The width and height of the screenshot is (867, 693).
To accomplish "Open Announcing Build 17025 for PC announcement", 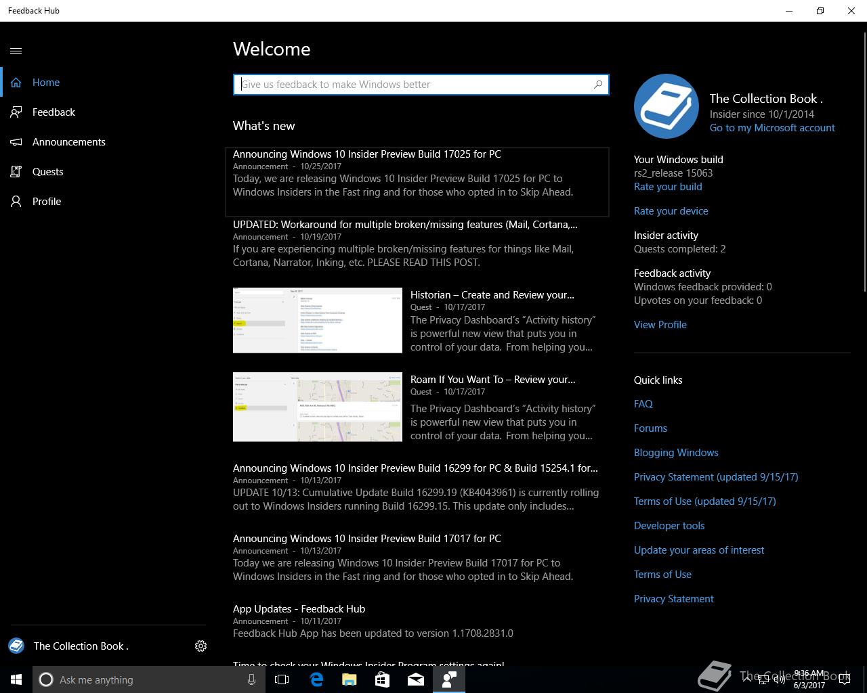I will 417,181.
